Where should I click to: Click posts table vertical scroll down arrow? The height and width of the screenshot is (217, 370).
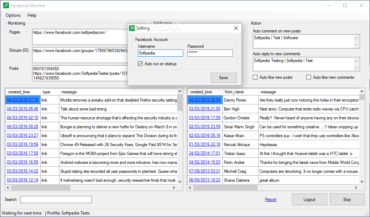click(x=180, y=181)
